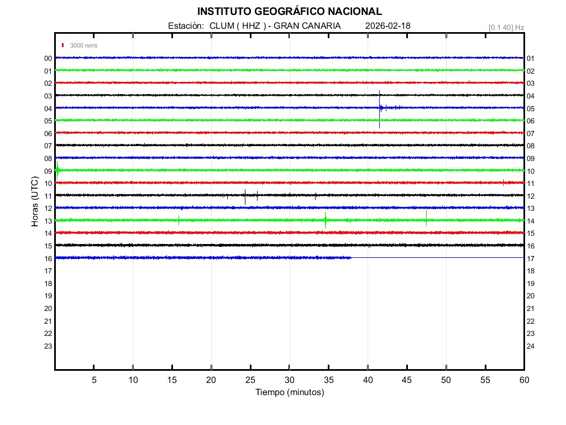
Task: Click the green event near minute 35 on hour 13
Action: [326, 220]
